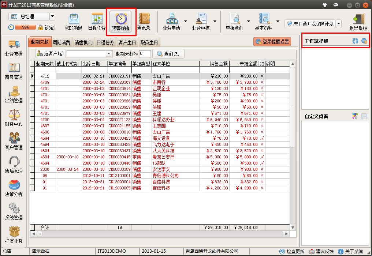This screenshot has height=256, width=372.
Task: Toggle 扣 mark for 市南行 row
Action: tap(262, 82)
